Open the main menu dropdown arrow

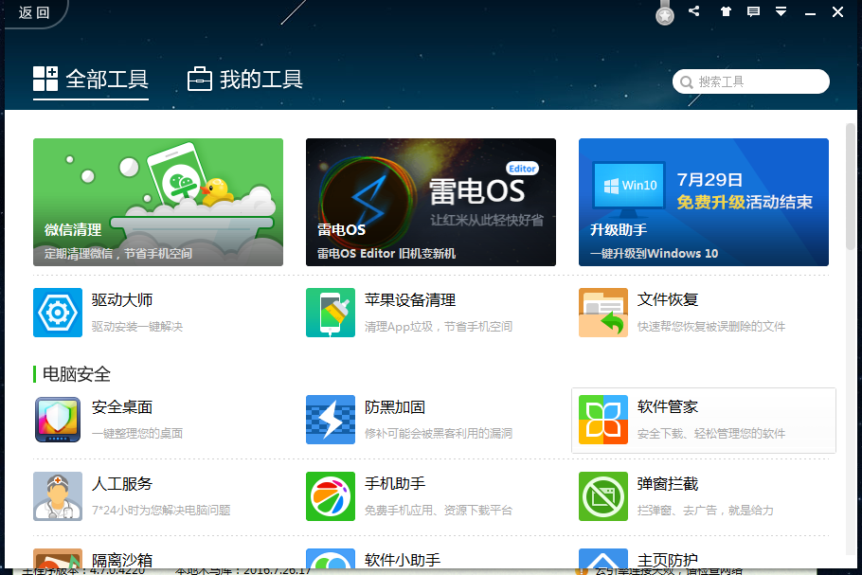(x=781, y=11)
